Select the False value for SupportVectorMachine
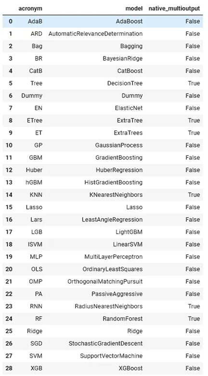This screenshot has width=208, height=376. 193,356
